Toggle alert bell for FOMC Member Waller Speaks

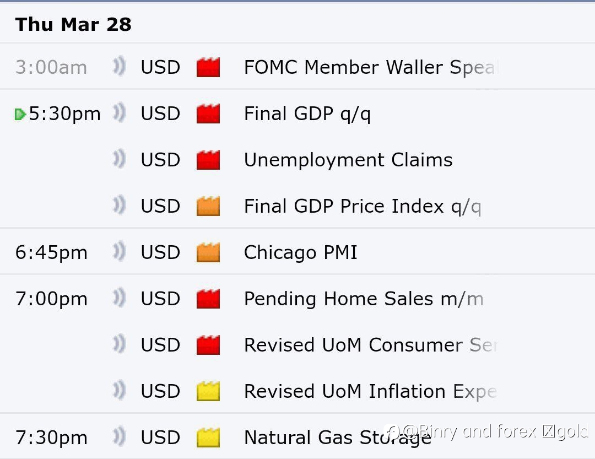pyautogui.click(x=119, y=67)
